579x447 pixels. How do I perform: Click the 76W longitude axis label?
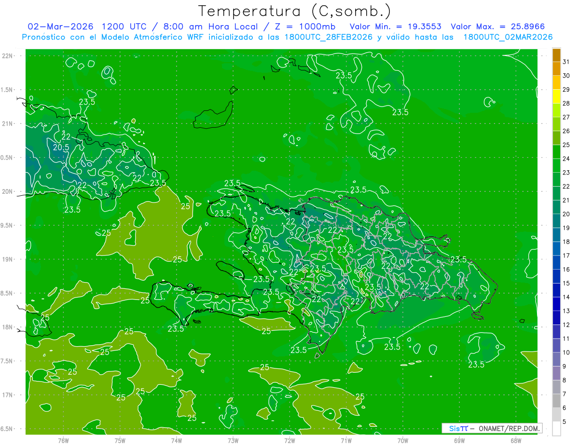coord(63,441)
